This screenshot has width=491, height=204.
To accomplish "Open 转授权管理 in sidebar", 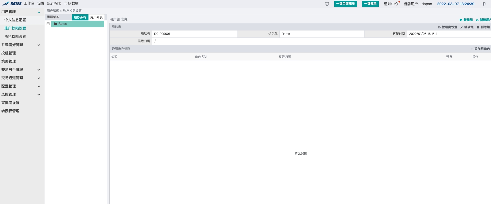I will [10, 111].
